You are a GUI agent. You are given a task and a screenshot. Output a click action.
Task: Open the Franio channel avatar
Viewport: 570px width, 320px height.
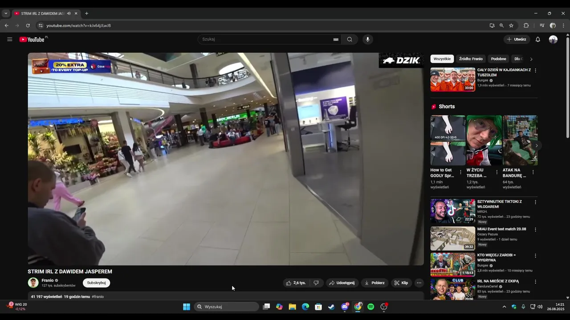(x=33, y=283)
